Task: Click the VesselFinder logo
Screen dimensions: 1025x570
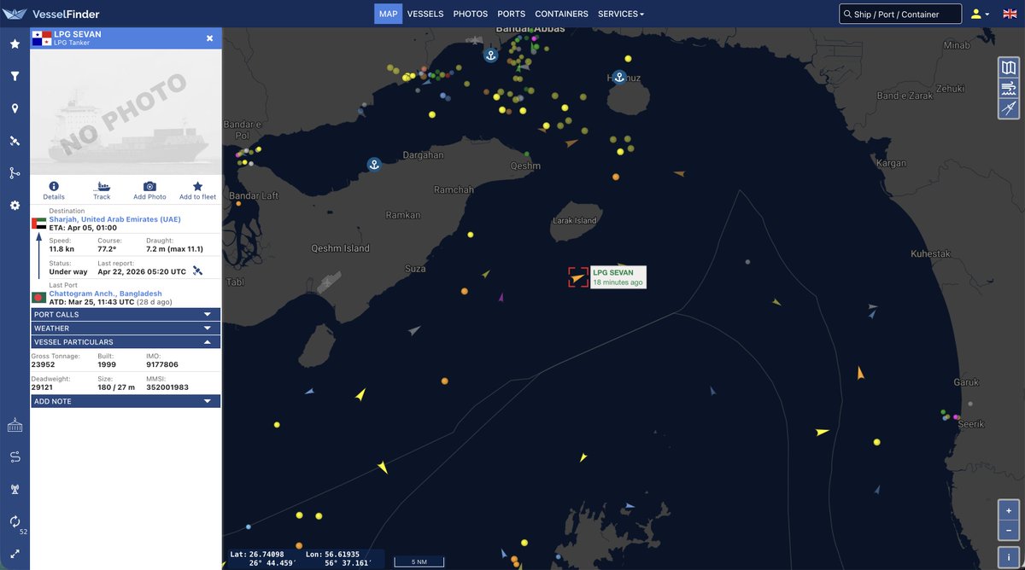Action: (x=51, y=14)
